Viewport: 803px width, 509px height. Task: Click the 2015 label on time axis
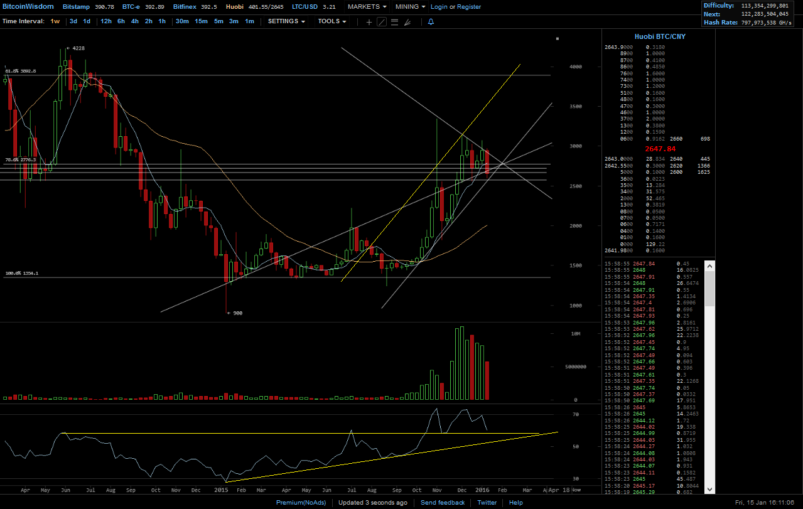pos(221,490)
